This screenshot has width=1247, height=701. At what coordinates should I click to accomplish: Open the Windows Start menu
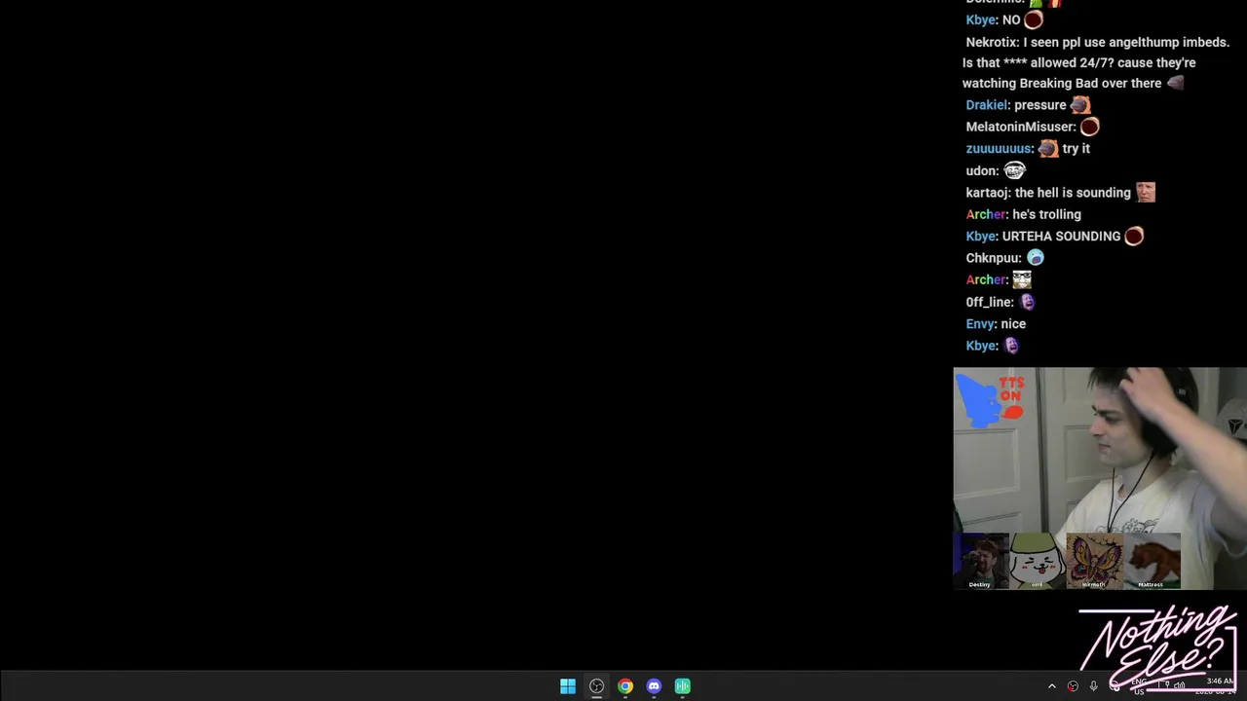568,686
